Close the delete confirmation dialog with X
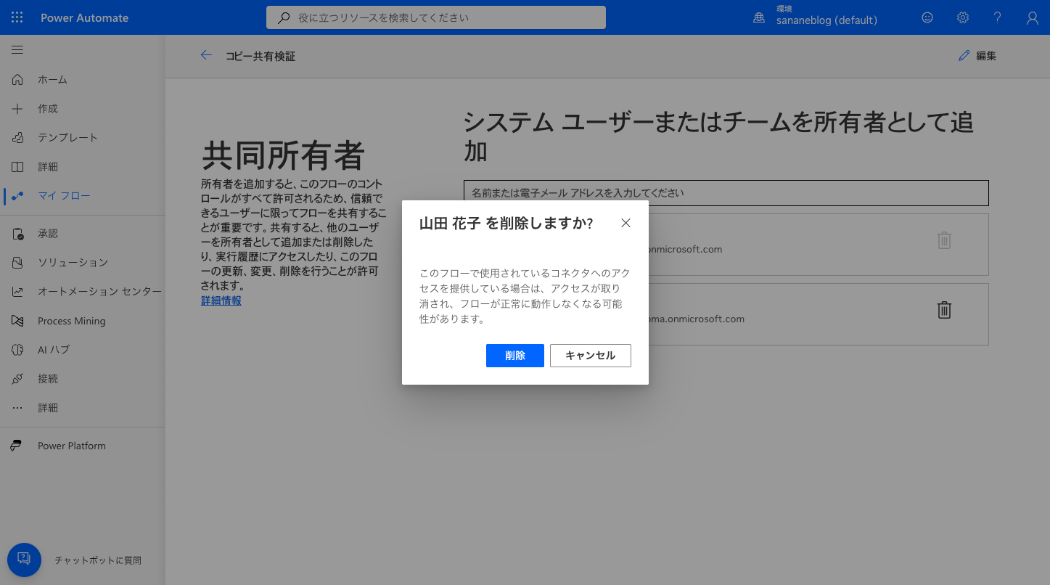This screenshot has width=1050, height=585. point(626,223)
